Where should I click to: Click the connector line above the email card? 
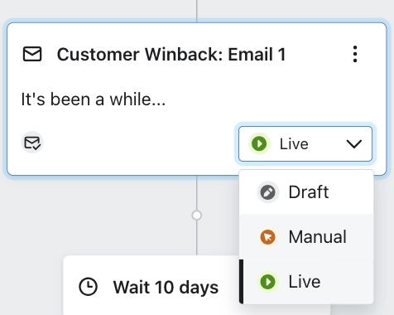[x=197, y=11]
